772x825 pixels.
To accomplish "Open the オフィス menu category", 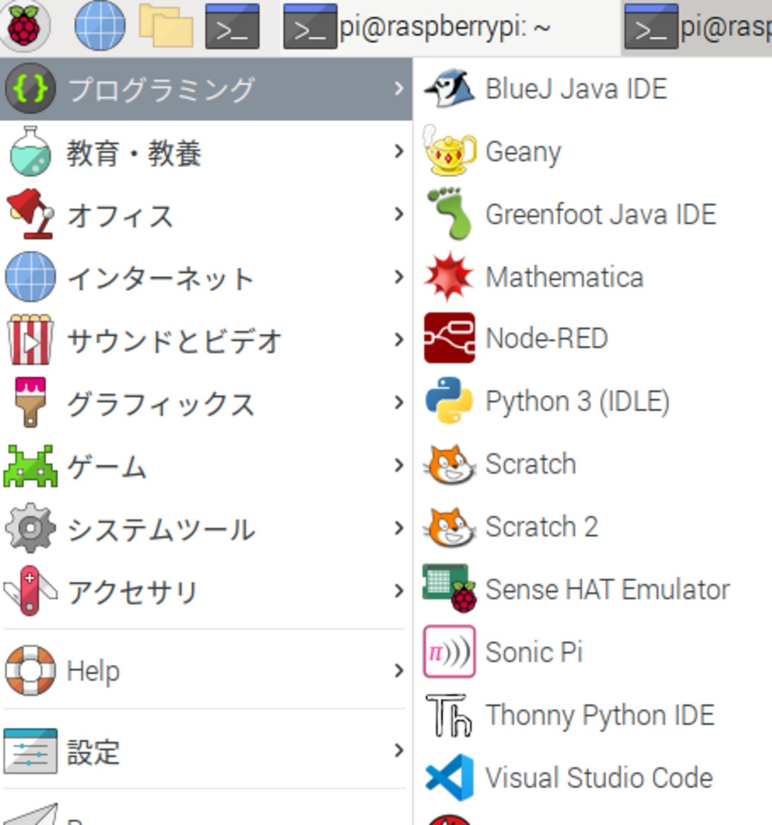I will click(205, 214).
